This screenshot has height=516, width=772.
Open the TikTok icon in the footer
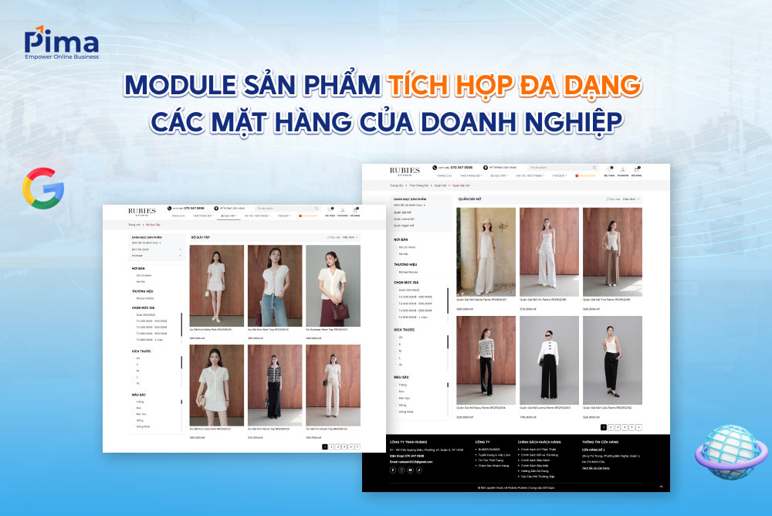click(x=418, y=470)
